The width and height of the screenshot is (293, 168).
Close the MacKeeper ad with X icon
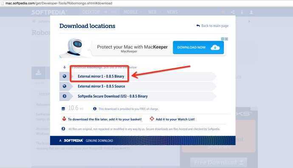coord(226,39)
